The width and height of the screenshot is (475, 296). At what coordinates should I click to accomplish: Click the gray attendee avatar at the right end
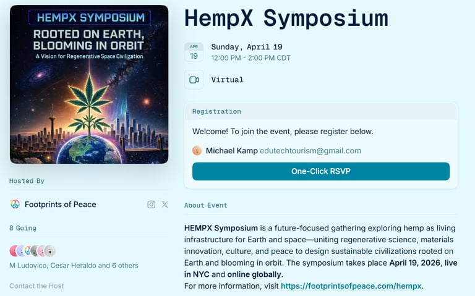click(50, 251)
